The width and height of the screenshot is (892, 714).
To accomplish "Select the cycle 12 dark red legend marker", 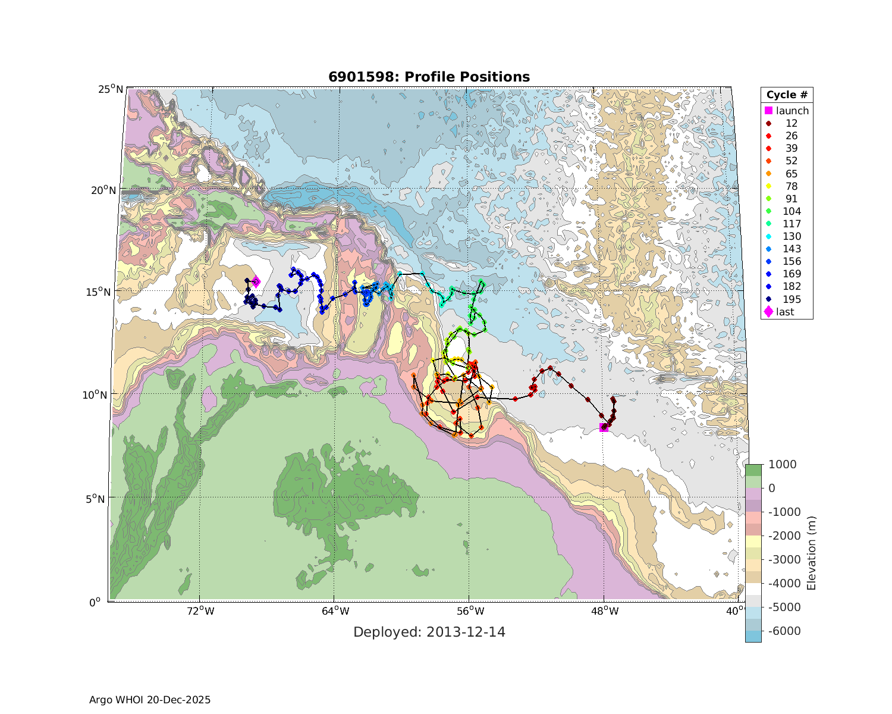I will (768, 123).
